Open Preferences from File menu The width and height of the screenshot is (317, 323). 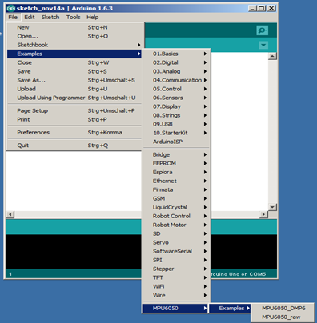click(74, 133)
